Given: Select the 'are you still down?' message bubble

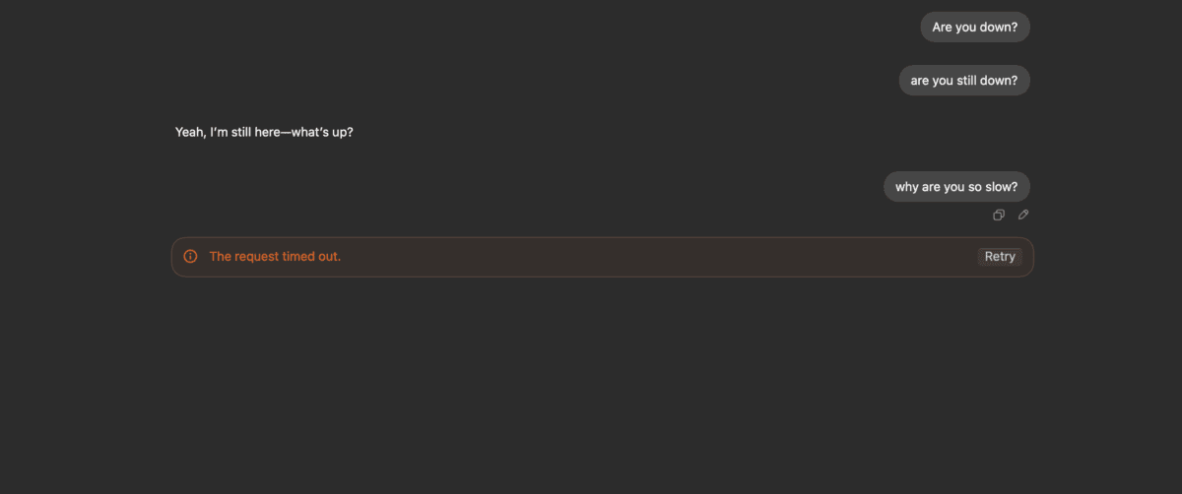Looking at the screenshot, I should click(963, 81).
